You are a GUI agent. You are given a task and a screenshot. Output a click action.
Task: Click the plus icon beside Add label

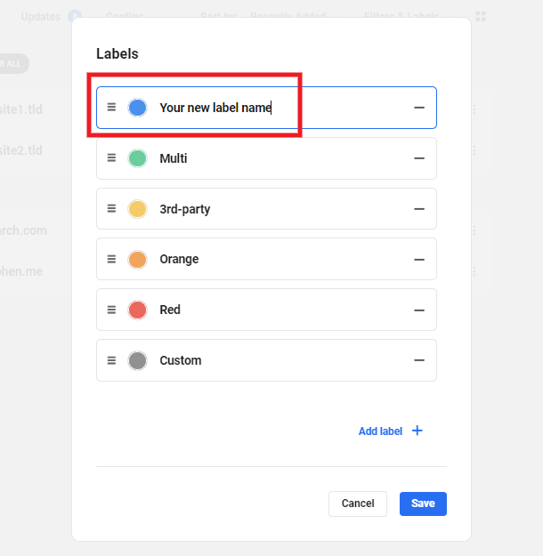tap(417, 431)
